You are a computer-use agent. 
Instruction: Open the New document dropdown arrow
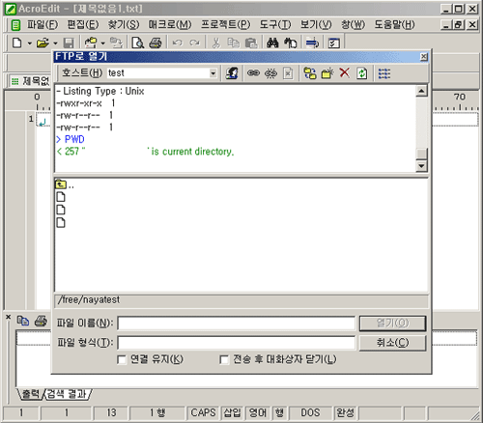29,42
